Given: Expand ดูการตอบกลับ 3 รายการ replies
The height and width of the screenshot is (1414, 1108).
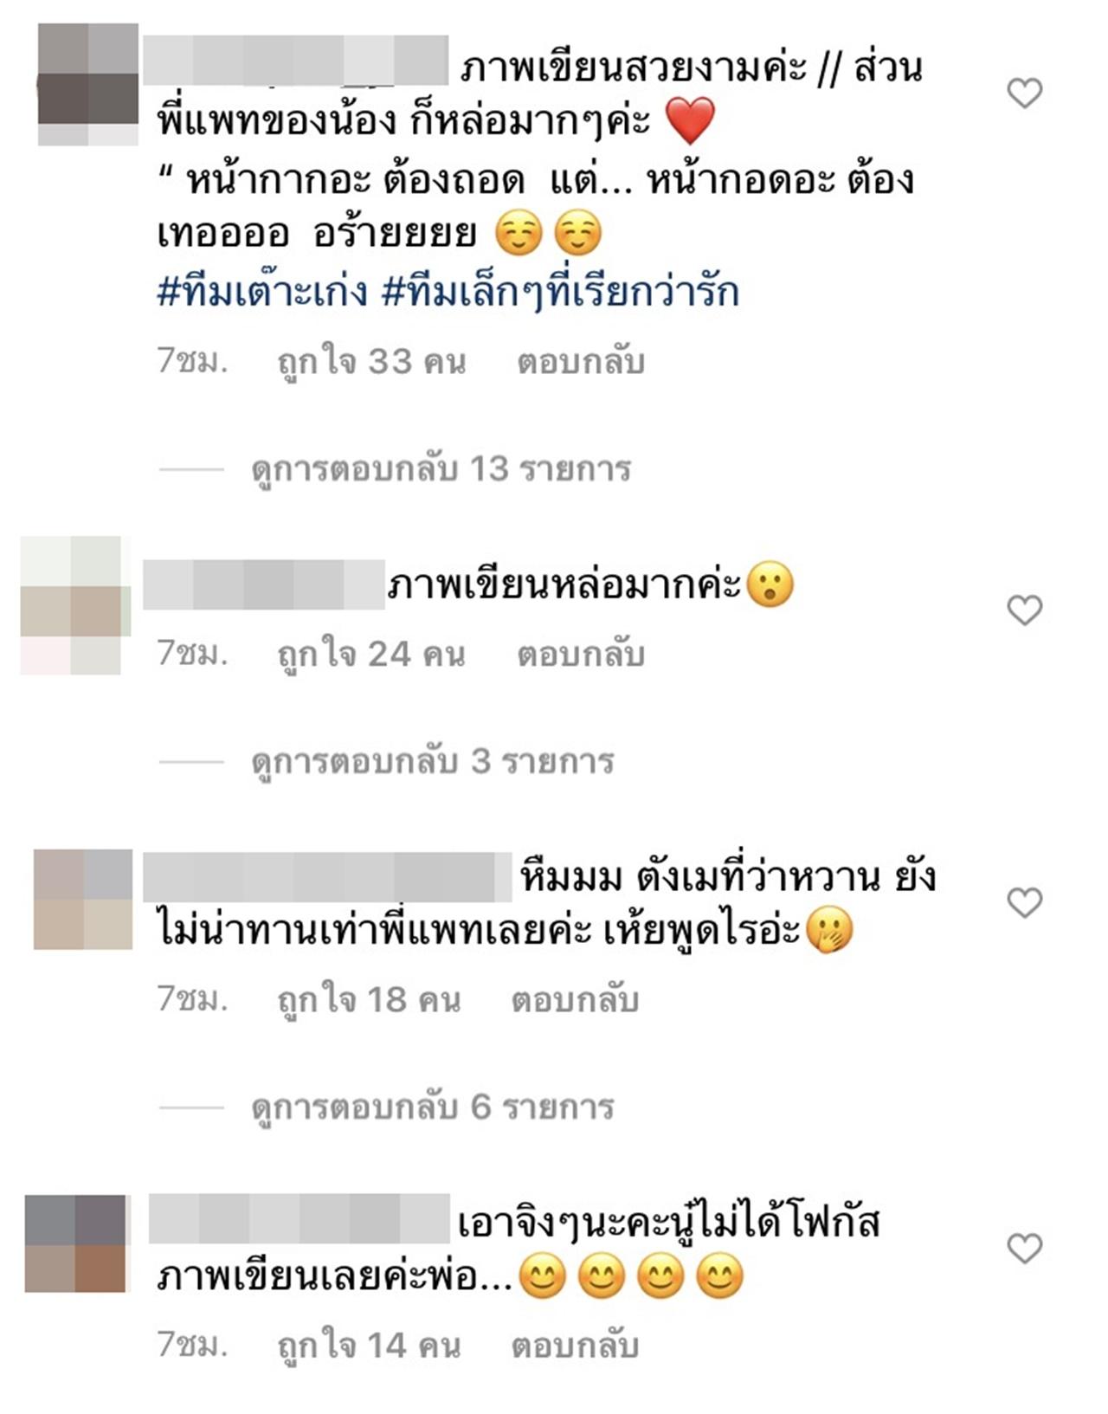Looking at the screenshot, I should click(433, 762).
